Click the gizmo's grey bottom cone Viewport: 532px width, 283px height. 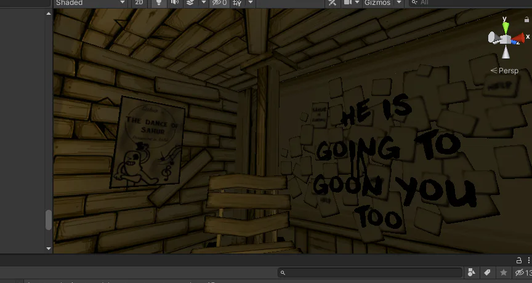506,52
